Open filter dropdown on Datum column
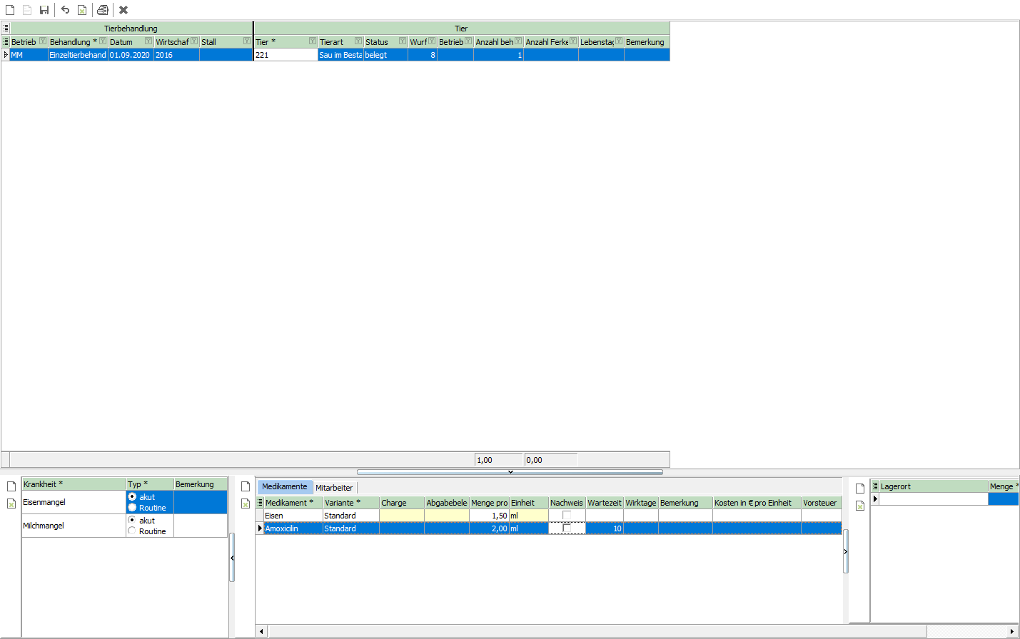 click(148, 41)
